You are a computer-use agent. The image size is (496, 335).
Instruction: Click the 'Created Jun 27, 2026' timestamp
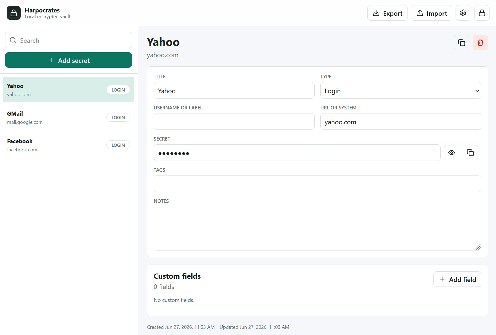(181, 327)
